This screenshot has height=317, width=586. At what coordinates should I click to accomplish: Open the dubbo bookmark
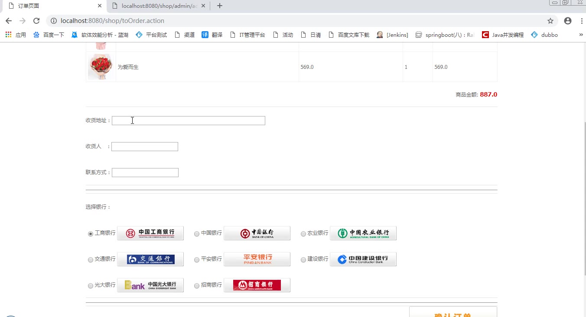pos(544,35)
